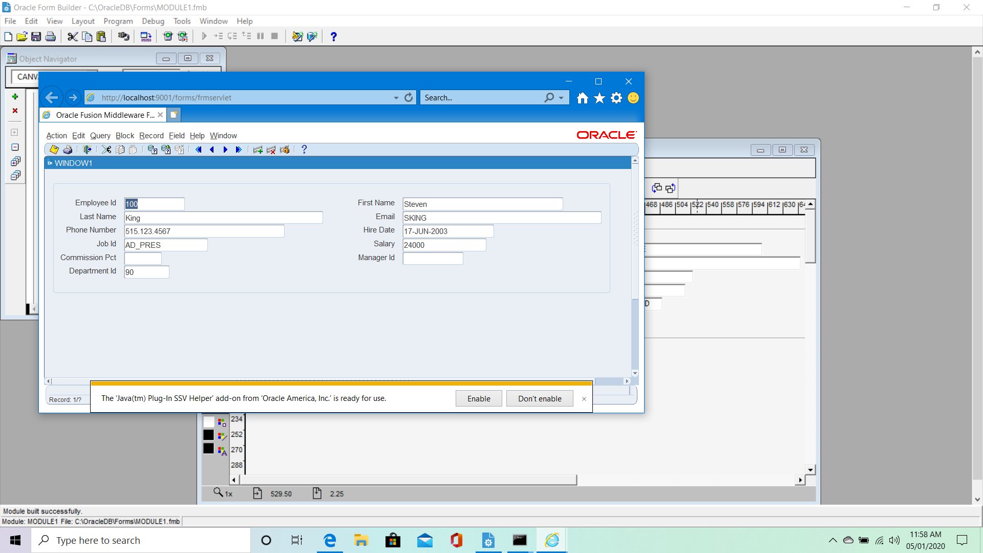Click the Employee Id field containing 100
The width and height of the screenshot is (983, 553).
(x=154, y=204)
